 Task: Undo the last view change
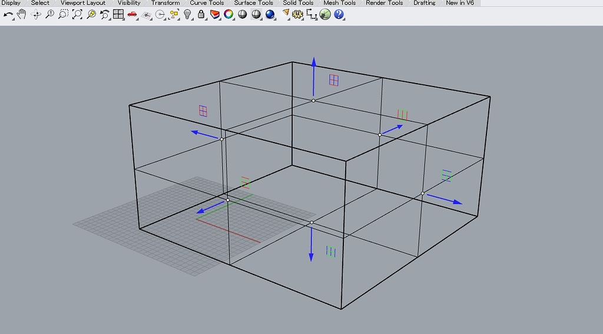[x=105, y=15]
